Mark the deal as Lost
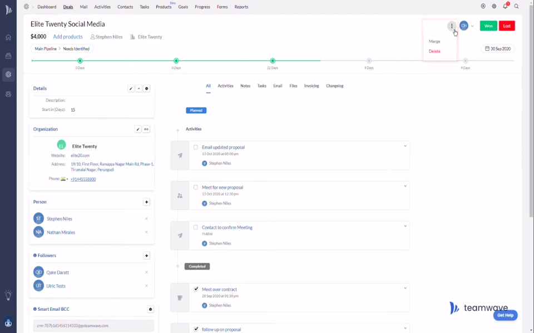Viewport: 534px width, 333px height. coord(507,26)
